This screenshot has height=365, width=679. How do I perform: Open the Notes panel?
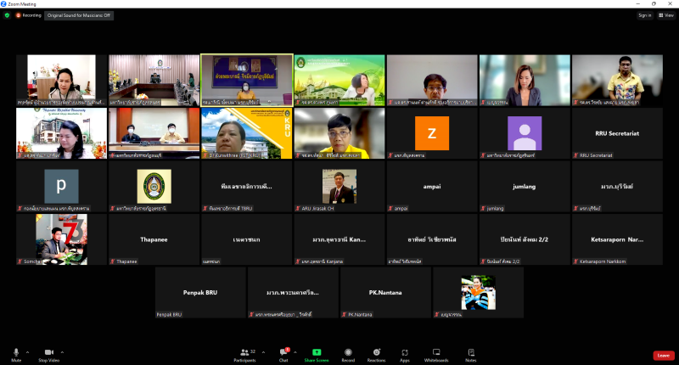click(x=470, y=353)
